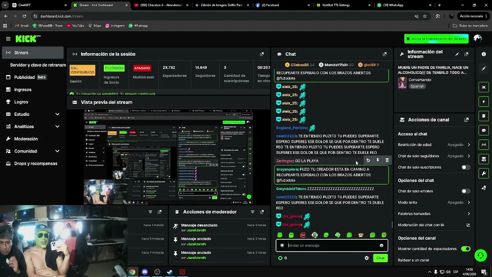Click the Spanish language tag
Screen dimensions: 492x277
click(417, 87)
